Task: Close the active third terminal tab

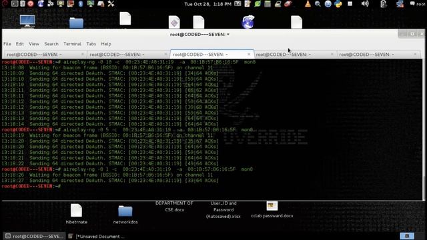Action: (x=249, y=55)
